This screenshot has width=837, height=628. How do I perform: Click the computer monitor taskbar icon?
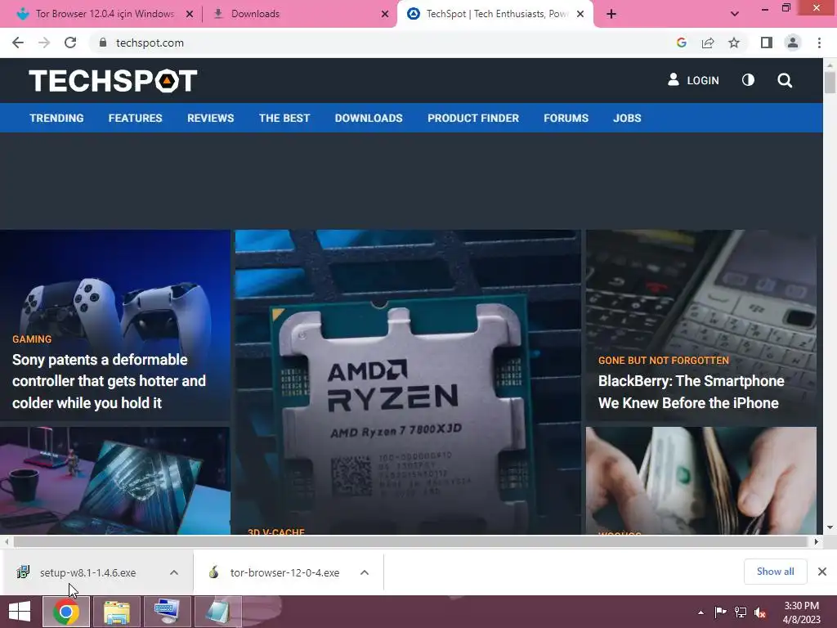(167, 612)
